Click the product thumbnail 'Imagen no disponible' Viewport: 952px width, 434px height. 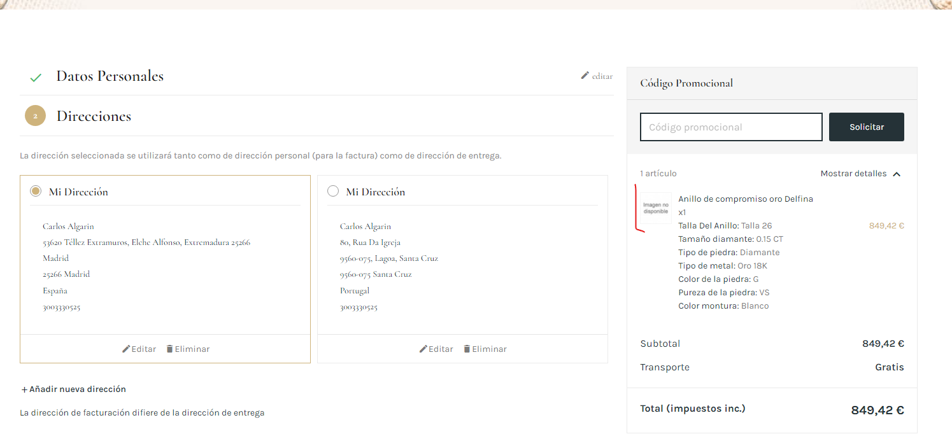(x=656, y=208)
